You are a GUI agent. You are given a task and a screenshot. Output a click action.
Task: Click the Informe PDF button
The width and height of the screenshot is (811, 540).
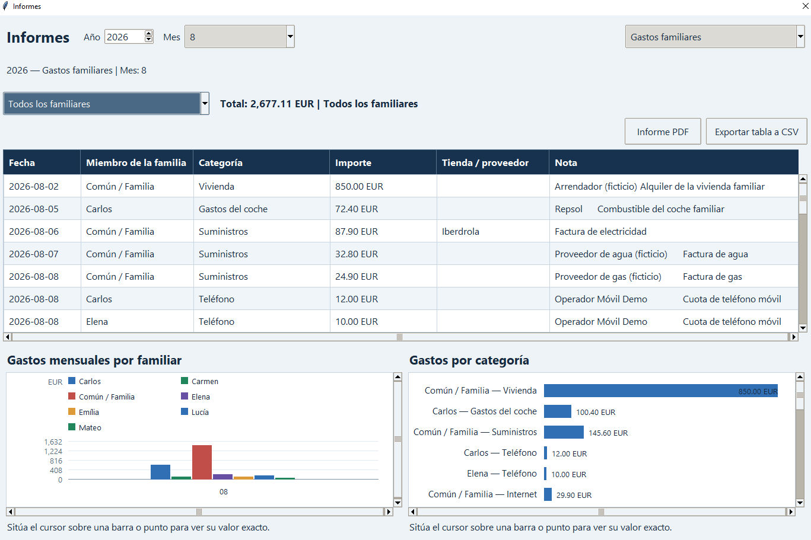[x=663, y=132]
